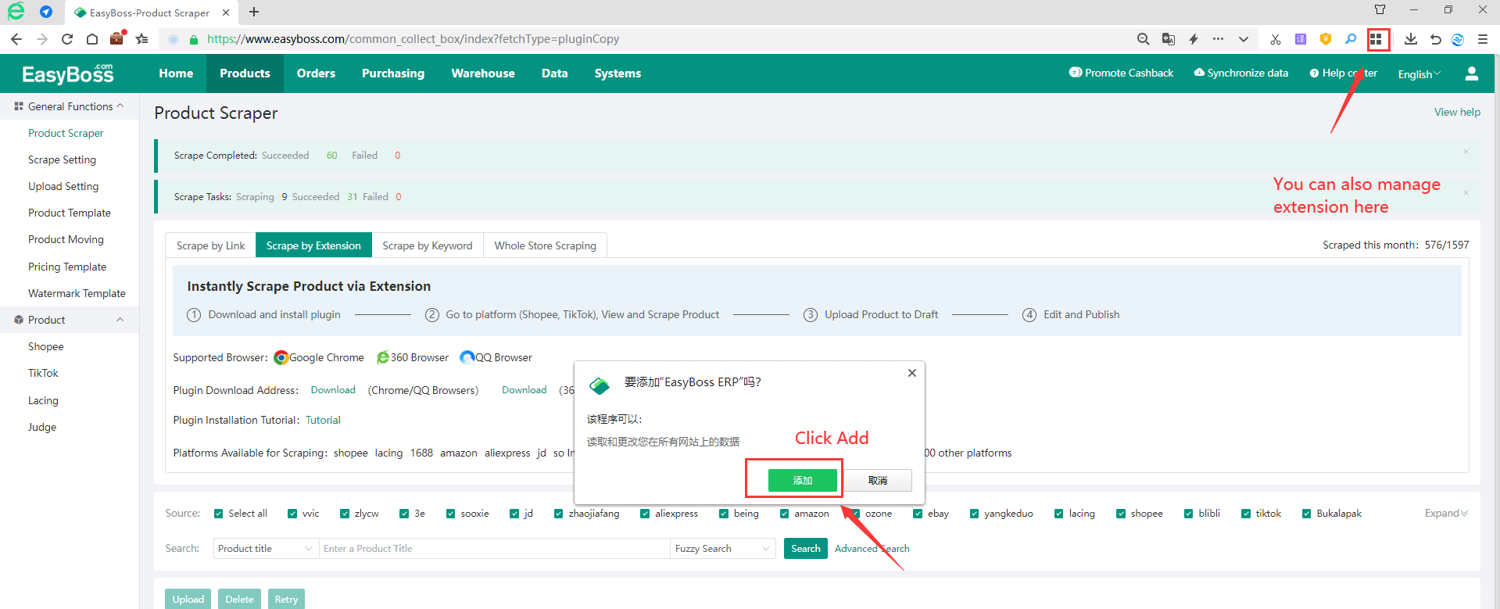The width and height of the screenshot is (1500, 609).
Task: Click the purple extension icon in toolbar
Action: coord(1301,39)
